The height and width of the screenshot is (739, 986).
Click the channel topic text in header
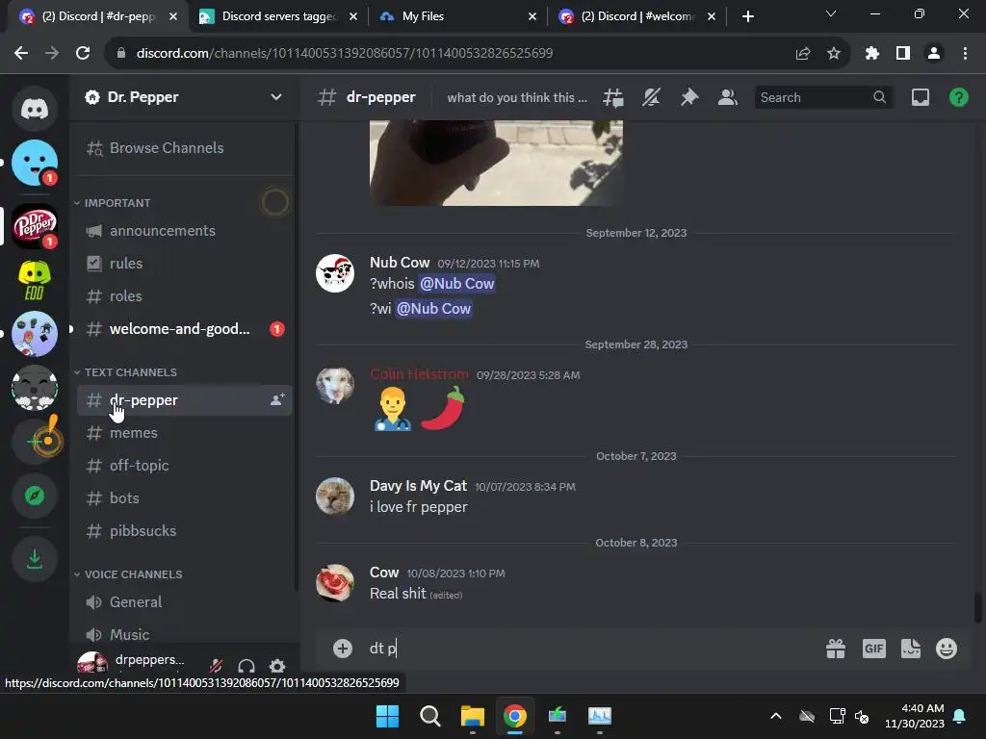click(x=517, y=97)
